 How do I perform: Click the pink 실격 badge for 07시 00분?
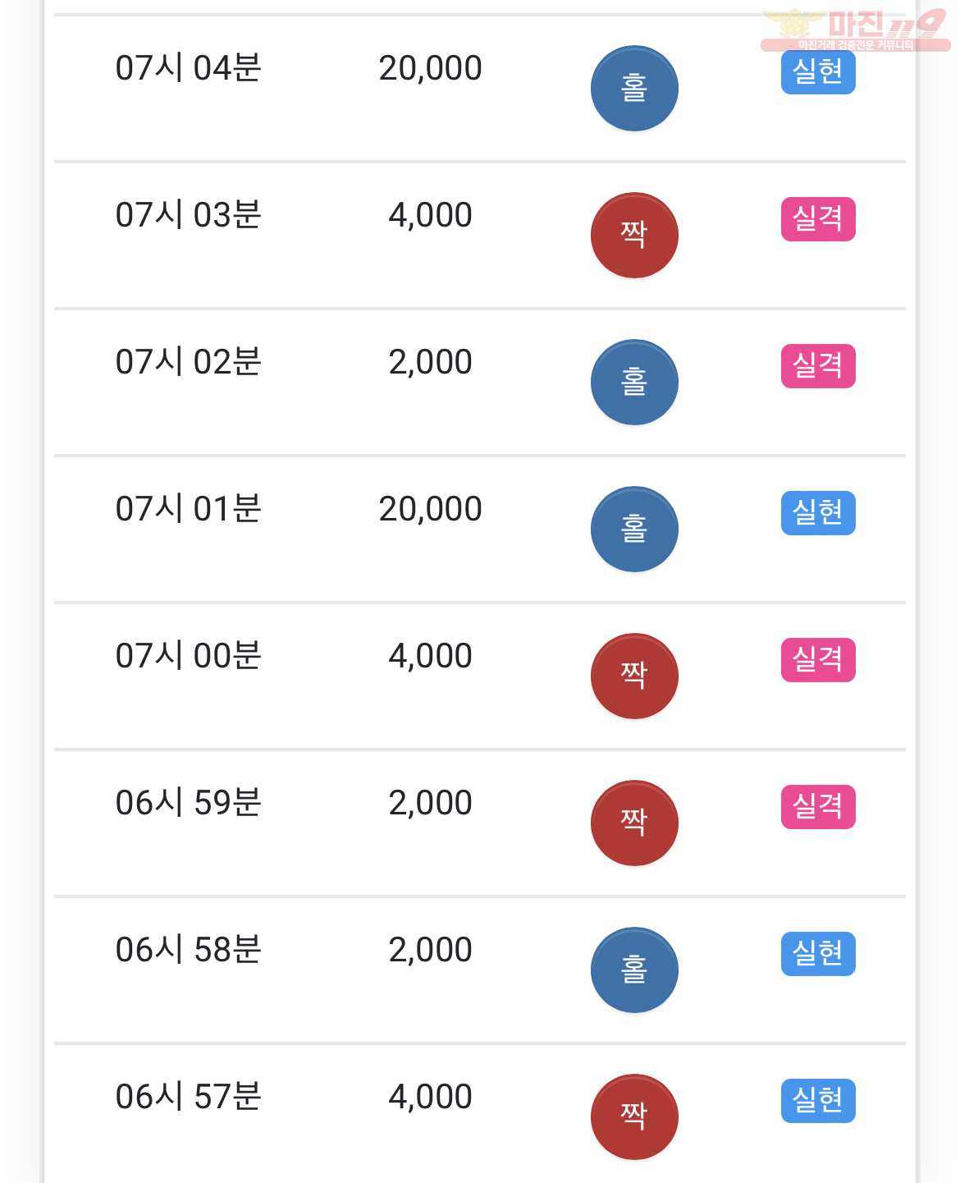[x=818, y=660]
